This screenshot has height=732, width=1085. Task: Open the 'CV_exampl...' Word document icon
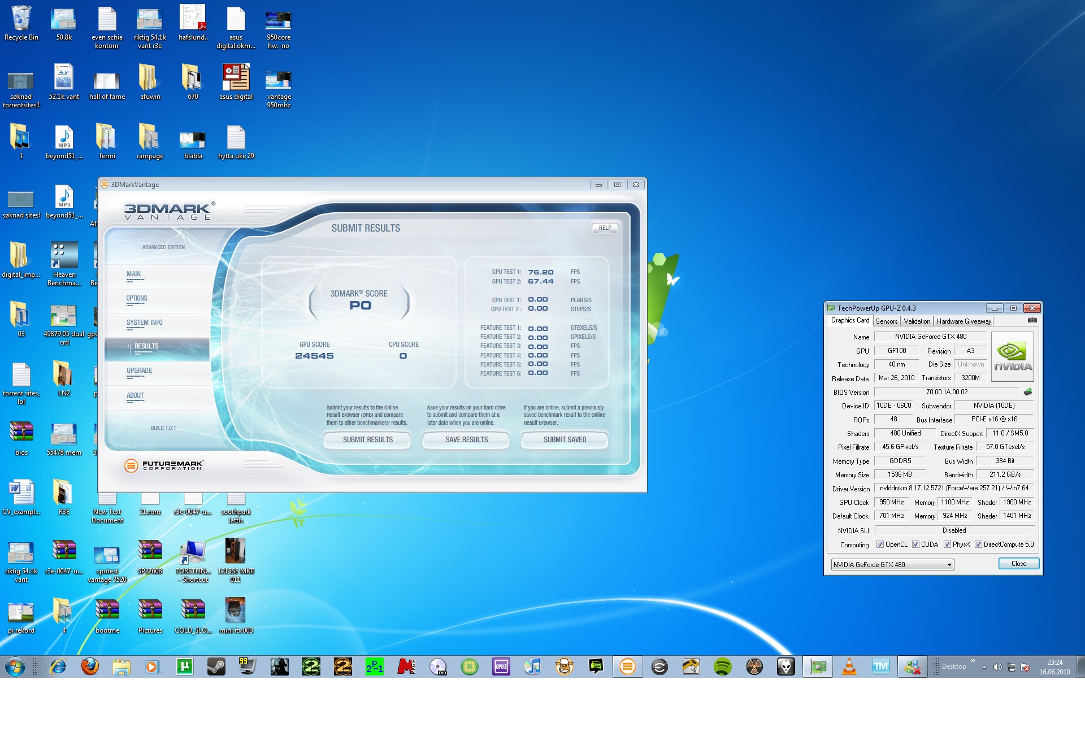(21, 498)
